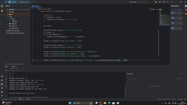Stop the running process icon

point(8,70)
